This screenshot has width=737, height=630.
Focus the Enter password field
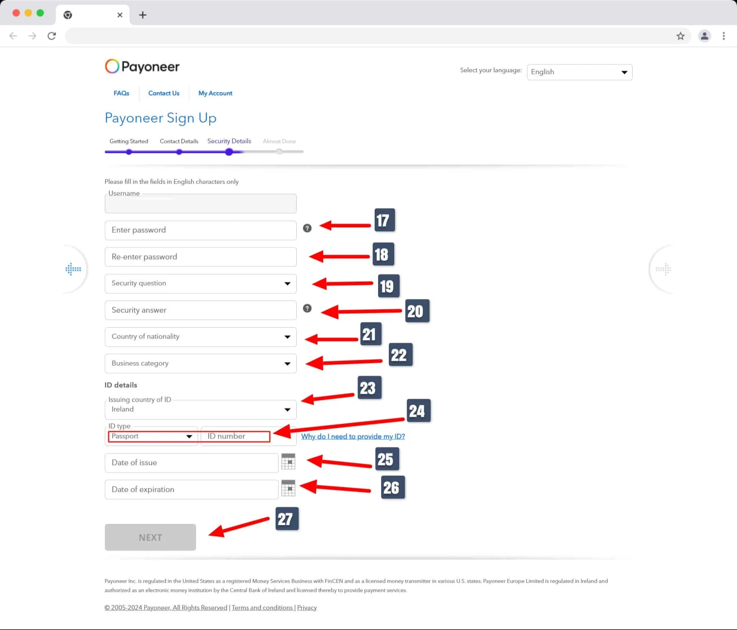click(200, 230)
